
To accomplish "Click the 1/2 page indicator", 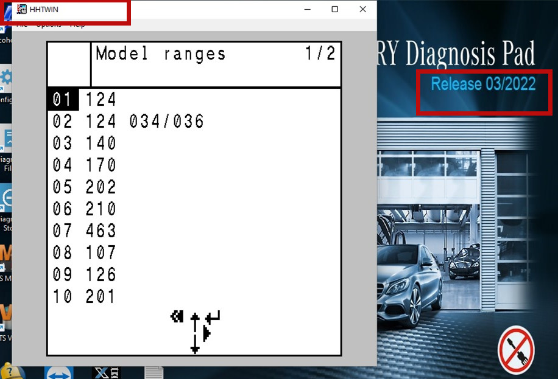I will 320,54.
